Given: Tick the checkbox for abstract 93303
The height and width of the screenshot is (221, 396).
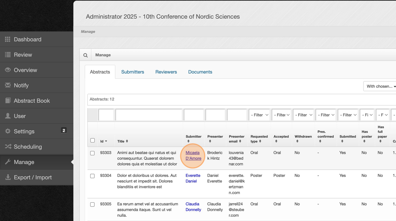Looking at the screenshot, I should pos(92,153).
